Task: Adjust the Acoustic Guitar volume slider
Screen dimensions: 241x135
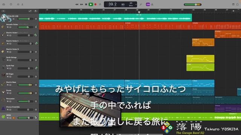Action: point(26,27)
